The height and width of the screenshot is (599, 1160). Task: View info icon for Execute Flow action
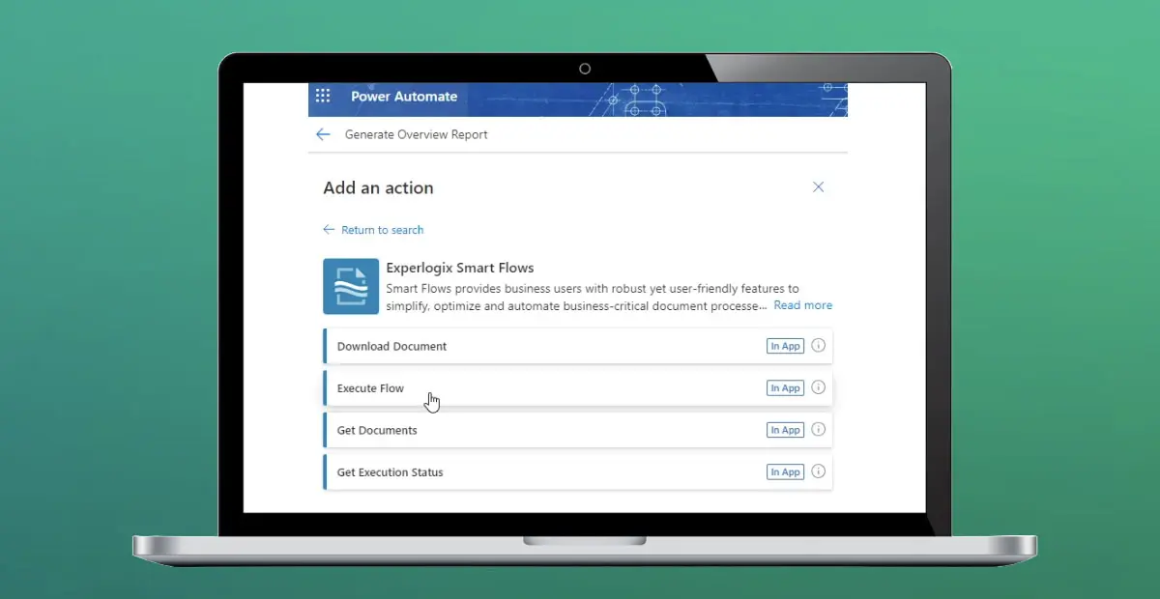(x=818, y=387)
